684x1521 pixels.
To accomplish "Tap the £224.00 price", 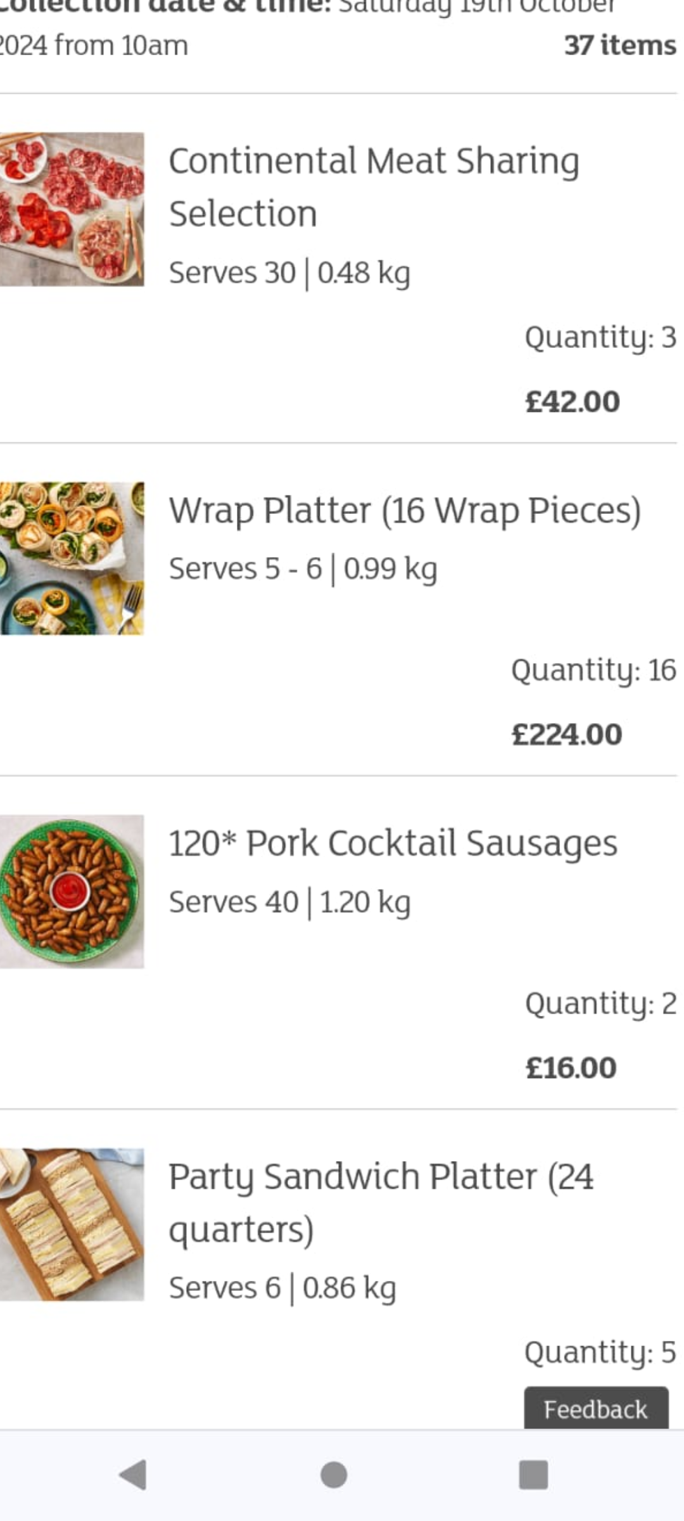I will pos(567,735).
